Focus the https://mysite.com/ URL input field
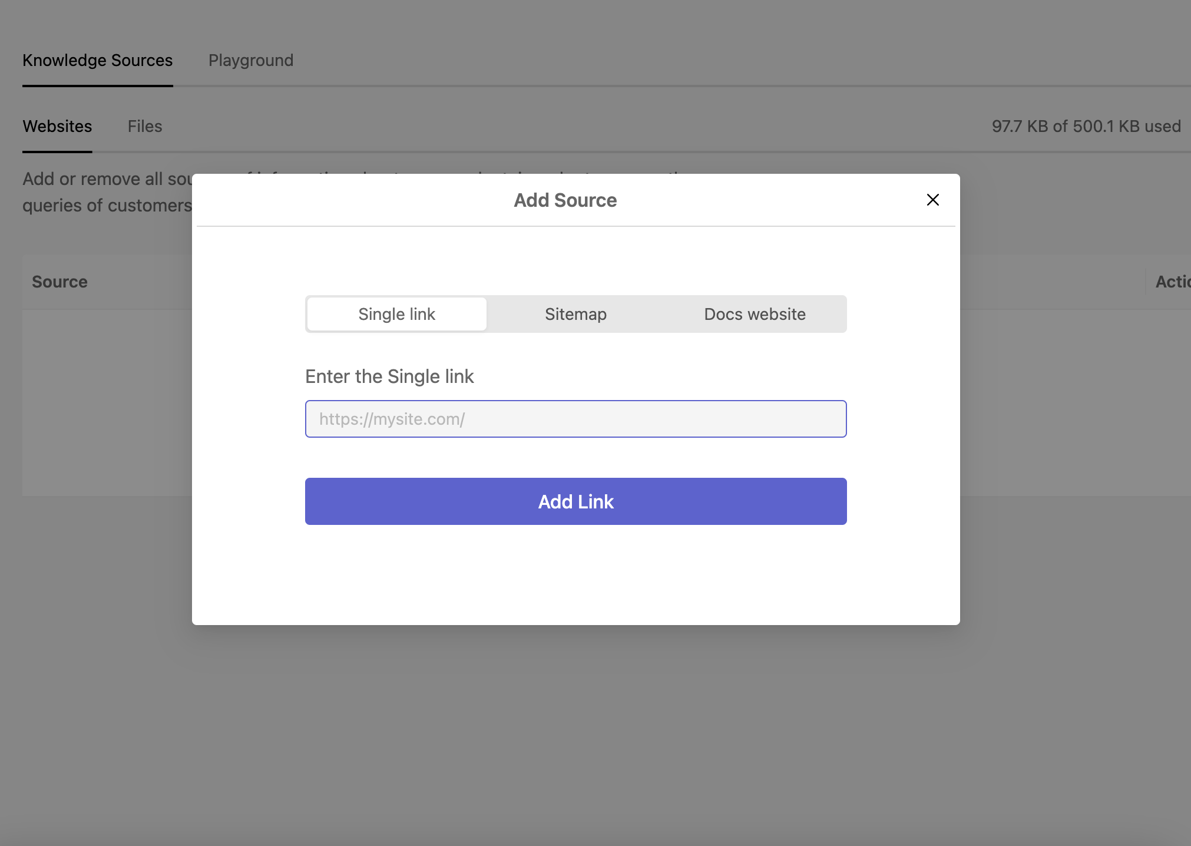 pyautogui.click(x=575, y=419)
